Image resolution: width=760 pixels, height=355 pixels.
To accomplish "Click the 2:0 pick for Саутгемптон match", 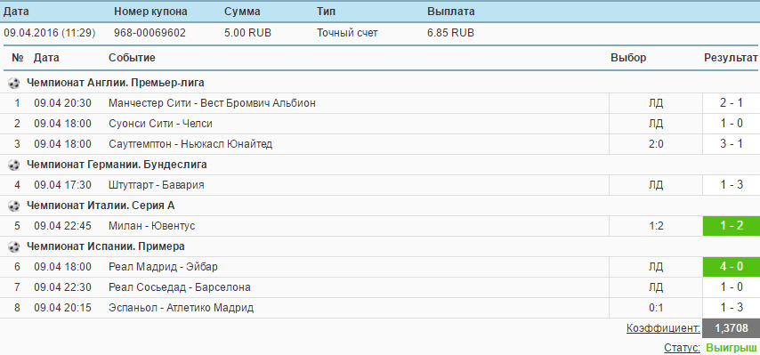I will click(656, 144).
